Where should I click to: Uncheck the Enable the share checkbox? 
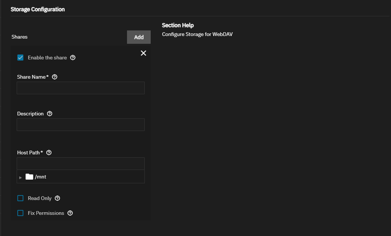20,58
